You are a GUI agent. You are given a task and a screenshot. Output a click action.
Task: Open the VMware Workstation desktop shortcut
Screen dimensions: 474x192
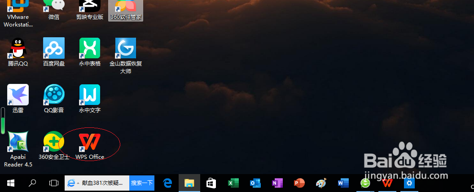[18, 13]
